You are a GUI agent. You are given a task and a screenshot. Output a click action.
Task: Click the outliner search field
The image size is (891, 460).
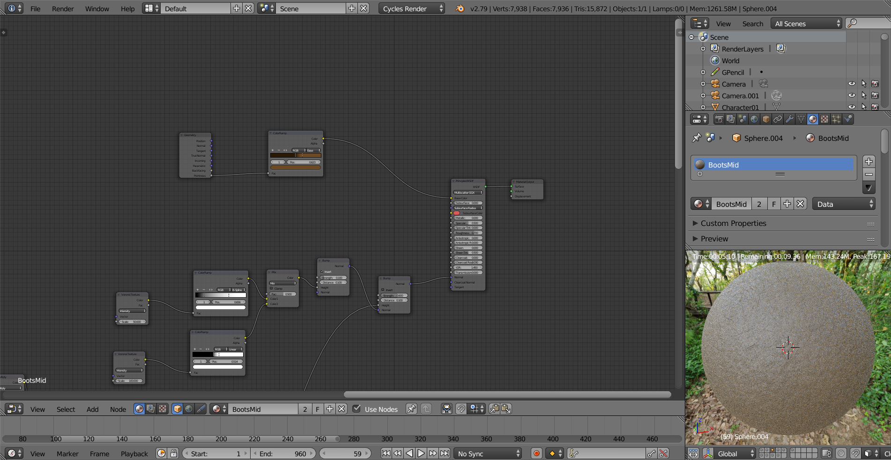click(x=869, y=23)
